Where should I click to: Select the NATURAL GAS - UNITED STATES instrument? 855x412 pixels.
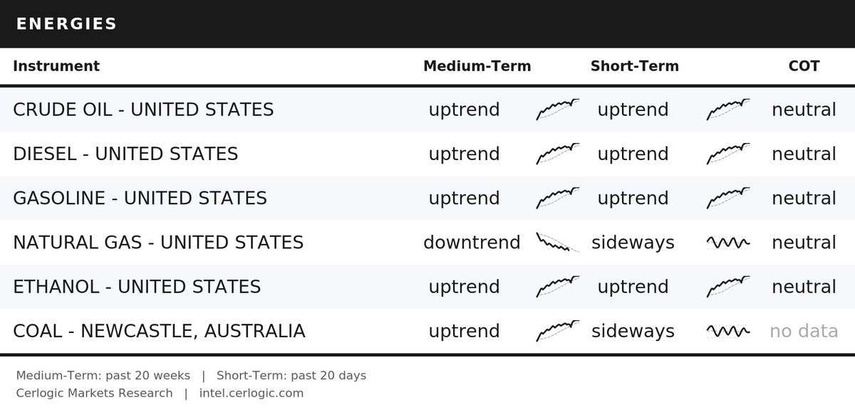[158, 243]
